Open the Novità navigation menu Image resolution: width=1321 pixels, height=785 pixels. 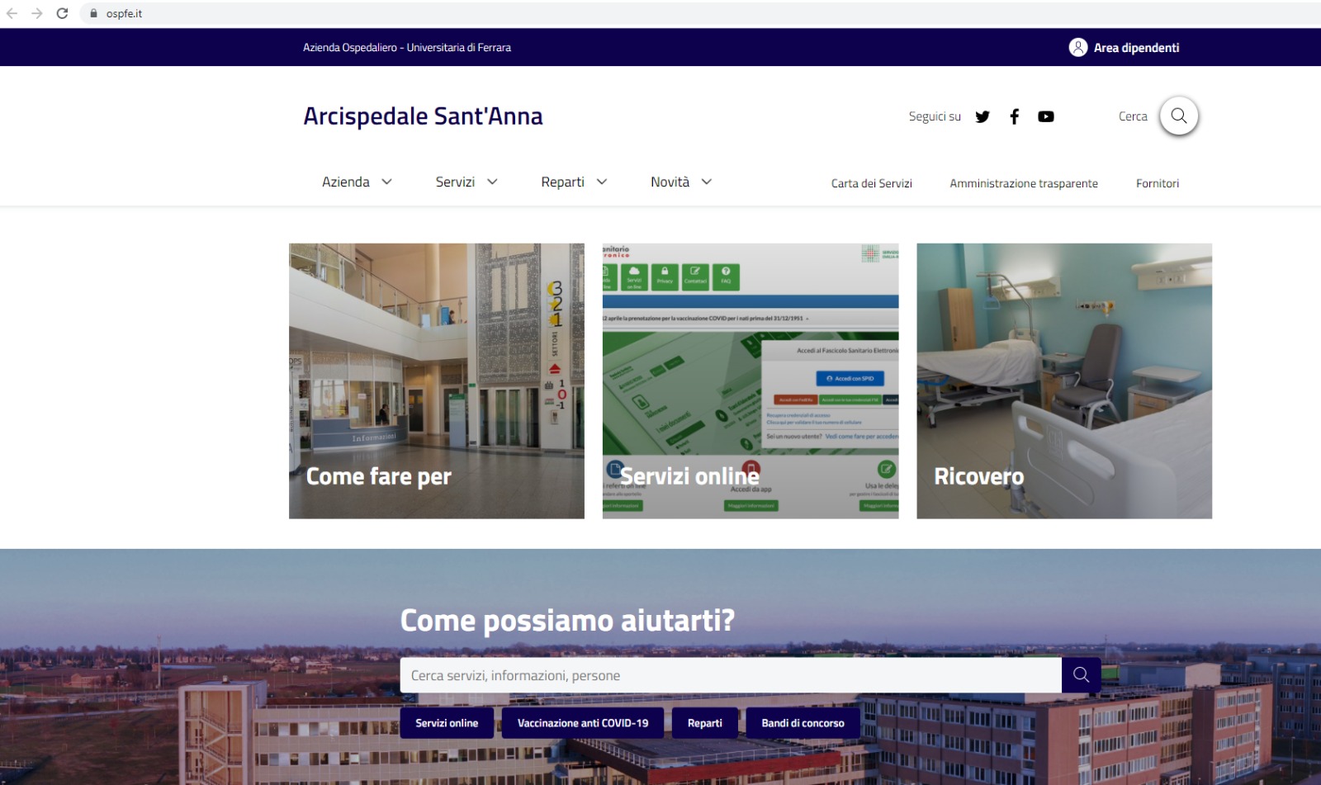click(681, 182)
